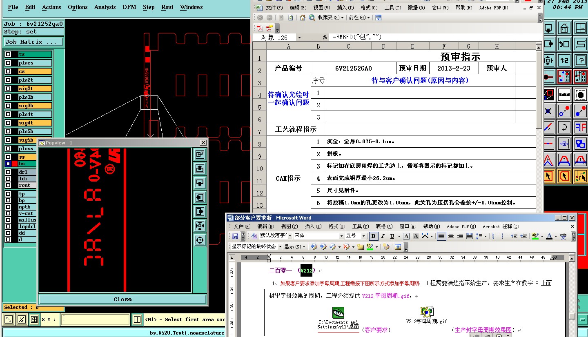Click the X Y coordinate input field
This screenshot has width=588, height=337.
tap(95, 319)
